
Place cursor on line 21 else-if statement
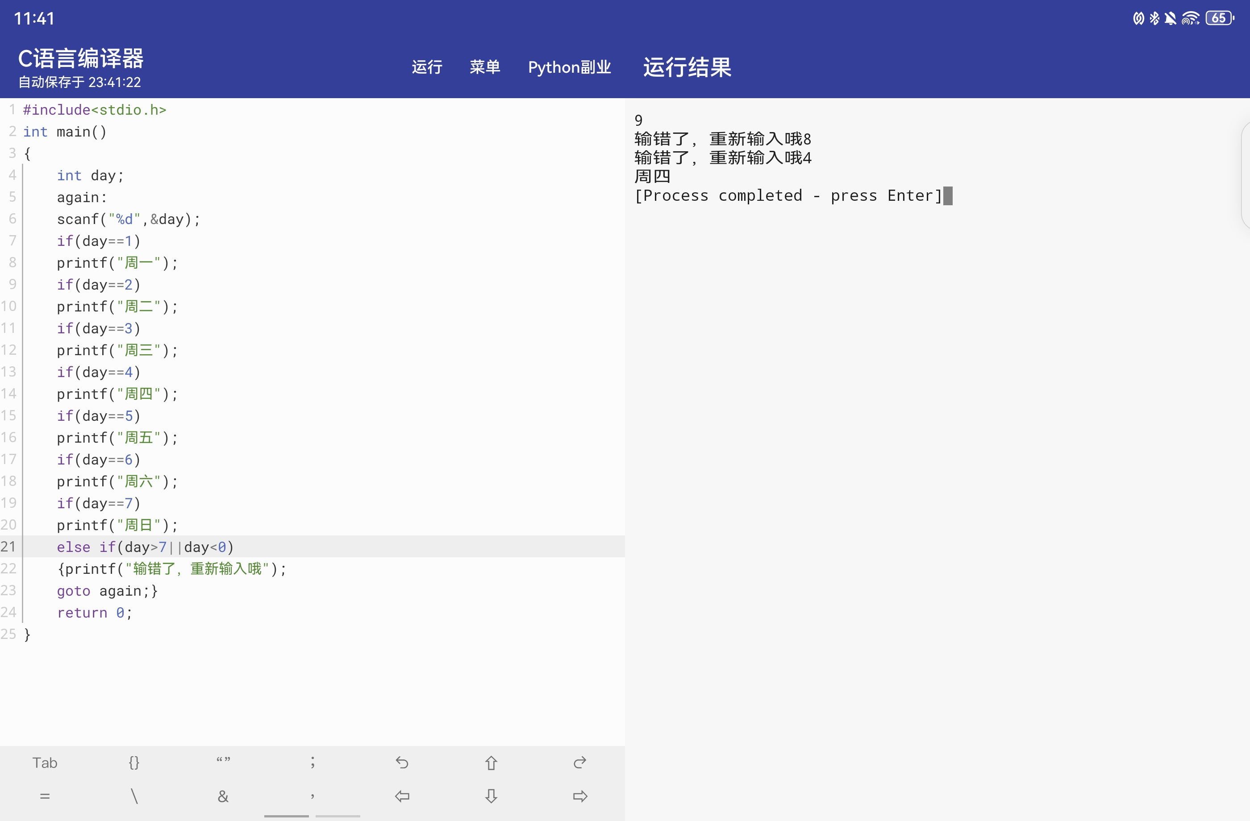click(145, 547)
